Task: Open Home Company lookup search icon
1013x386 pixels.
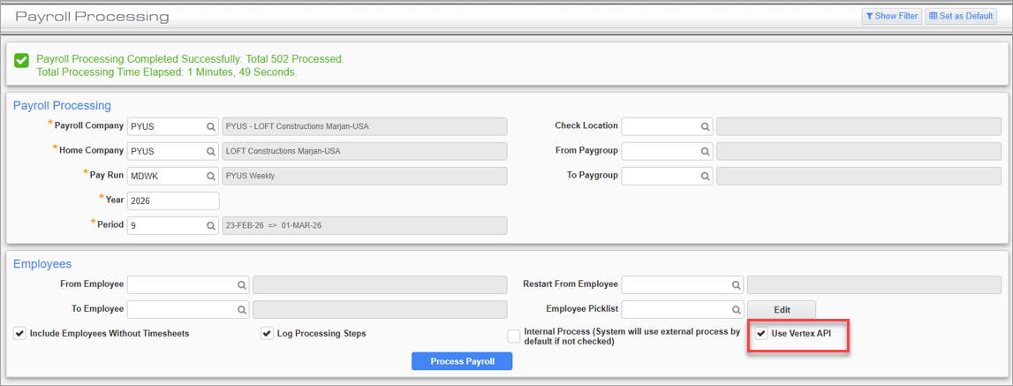Action: [210, 151]
